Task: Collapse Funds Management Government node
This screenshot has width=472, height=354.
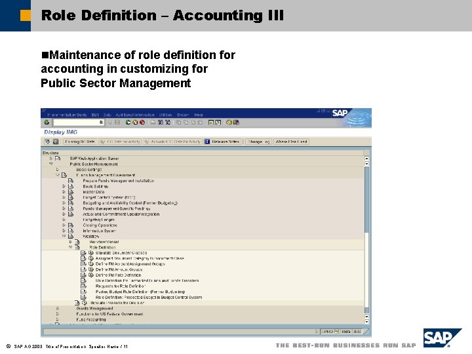Action: click(x=58, y=175)
